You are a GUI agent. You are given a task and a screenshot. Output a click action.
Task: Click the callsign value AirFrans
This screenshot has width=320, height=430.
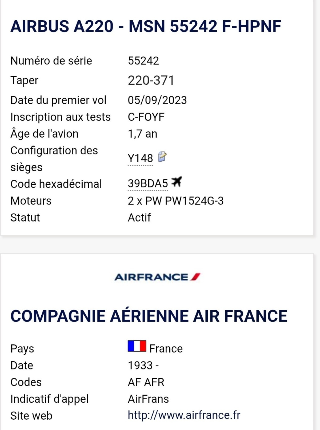(x=148, y=399)
